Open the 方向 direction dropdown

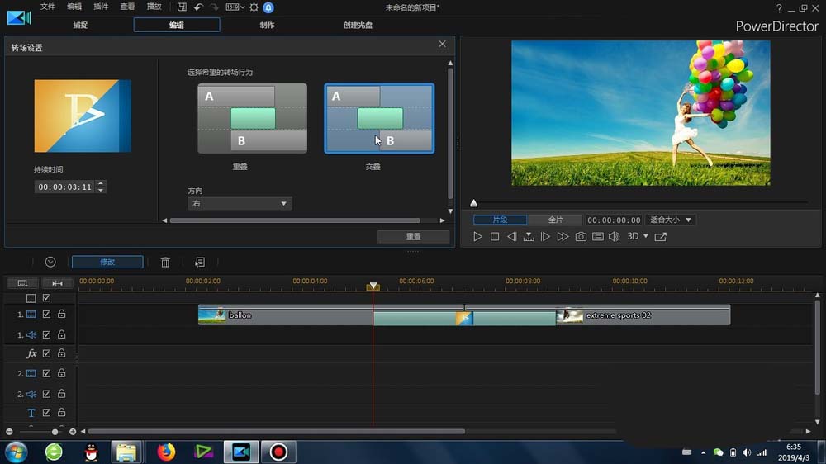240,203
